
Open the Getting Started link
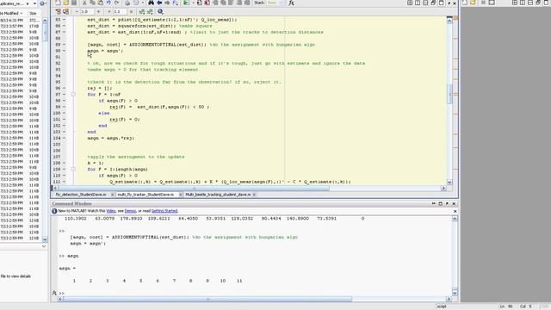point(164,211)
